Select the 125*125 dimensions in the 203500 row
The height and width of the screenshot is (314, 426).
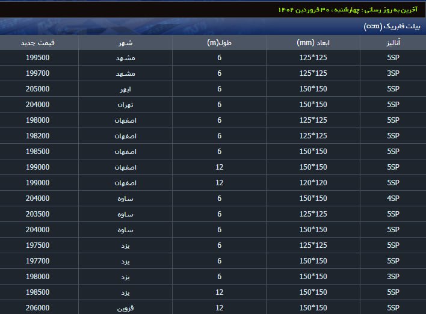pyautogui.click(x=313, y=214)
